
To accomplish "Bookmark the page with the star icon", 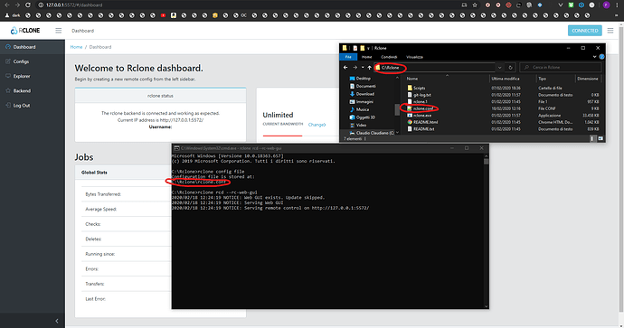I will point(475,5).
